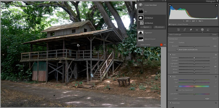Click the Hue rainbow slider handle
The image size is (219, 108).
click(x=194, y=87)
